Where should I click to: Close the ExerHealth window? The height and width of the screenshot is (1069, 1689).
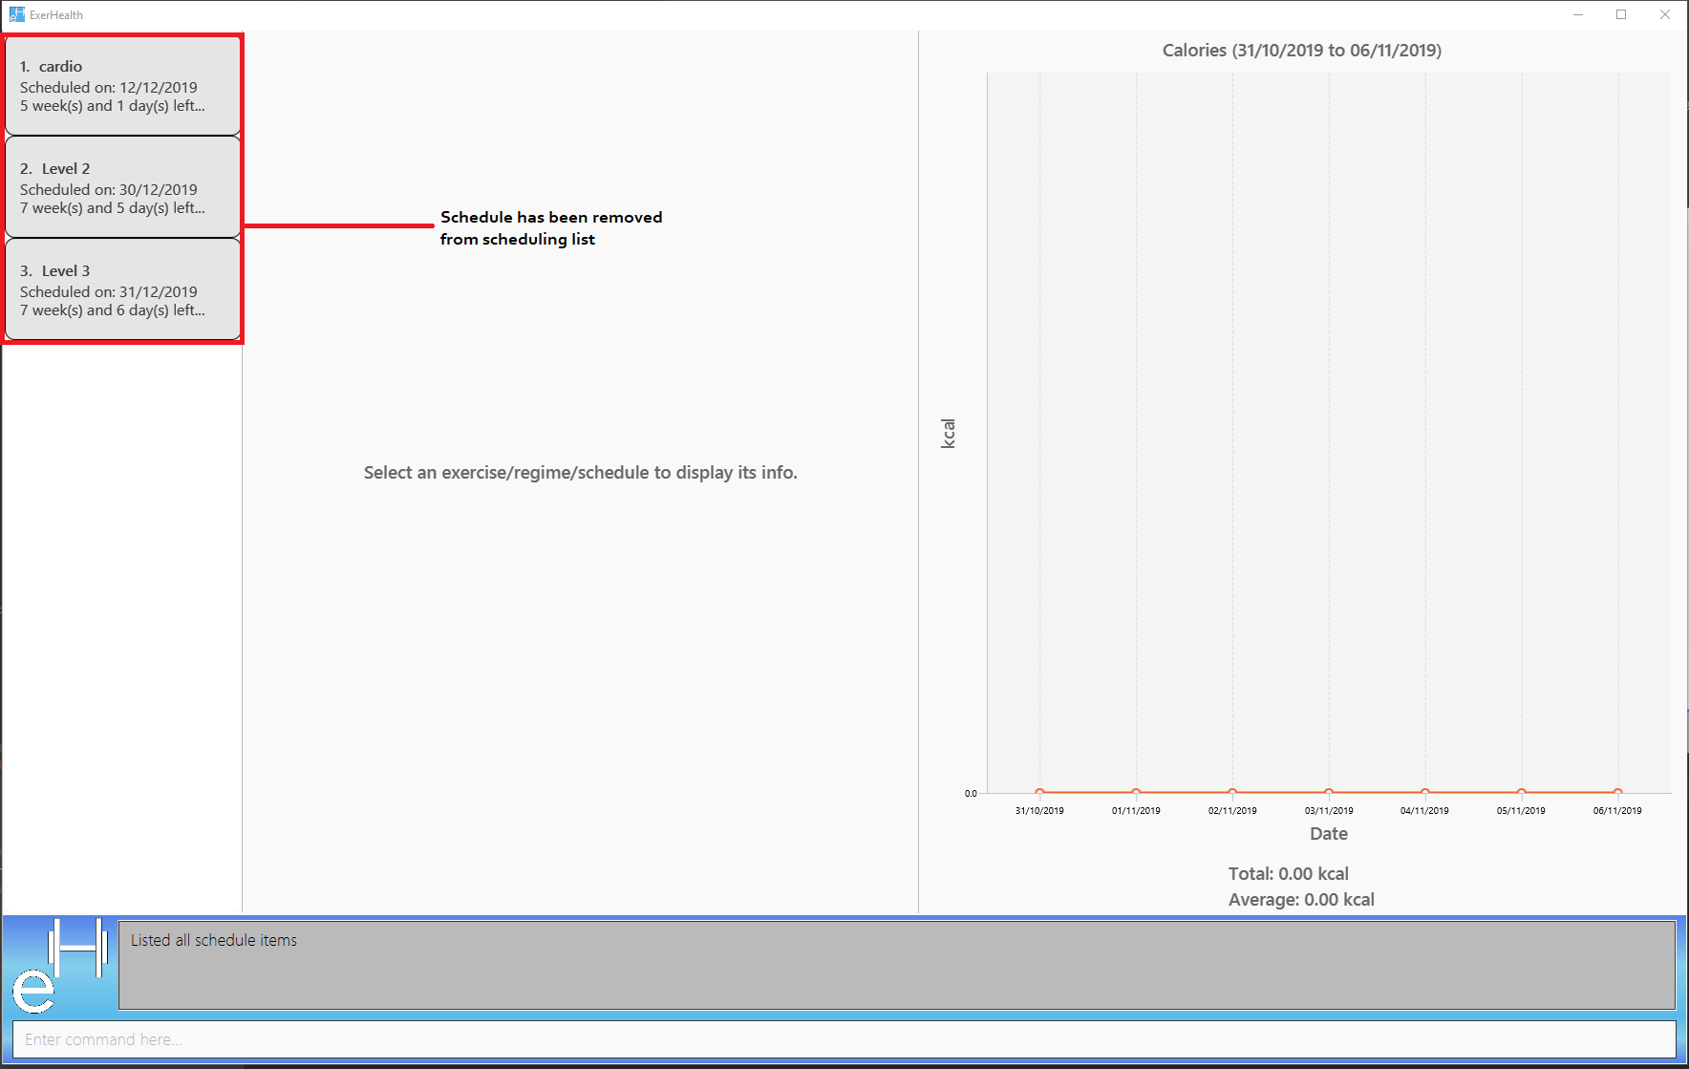(1665, 14)
